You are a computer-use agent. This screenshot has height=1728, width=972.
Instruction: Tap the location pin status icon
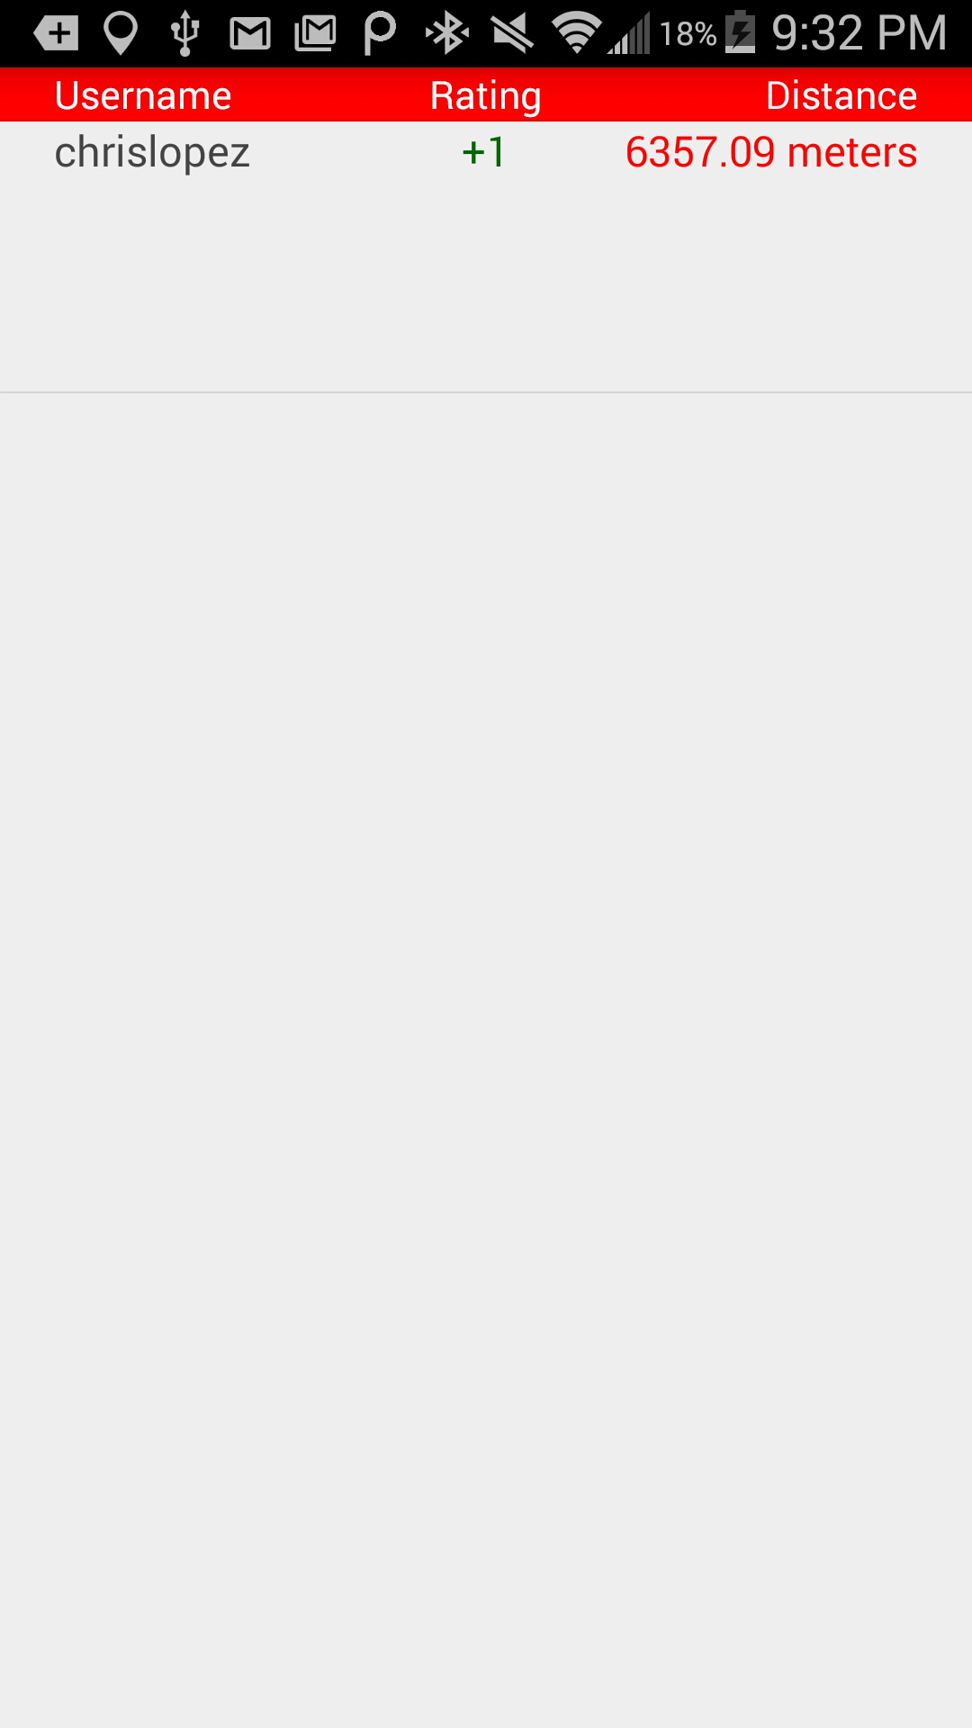click(121, 33)
